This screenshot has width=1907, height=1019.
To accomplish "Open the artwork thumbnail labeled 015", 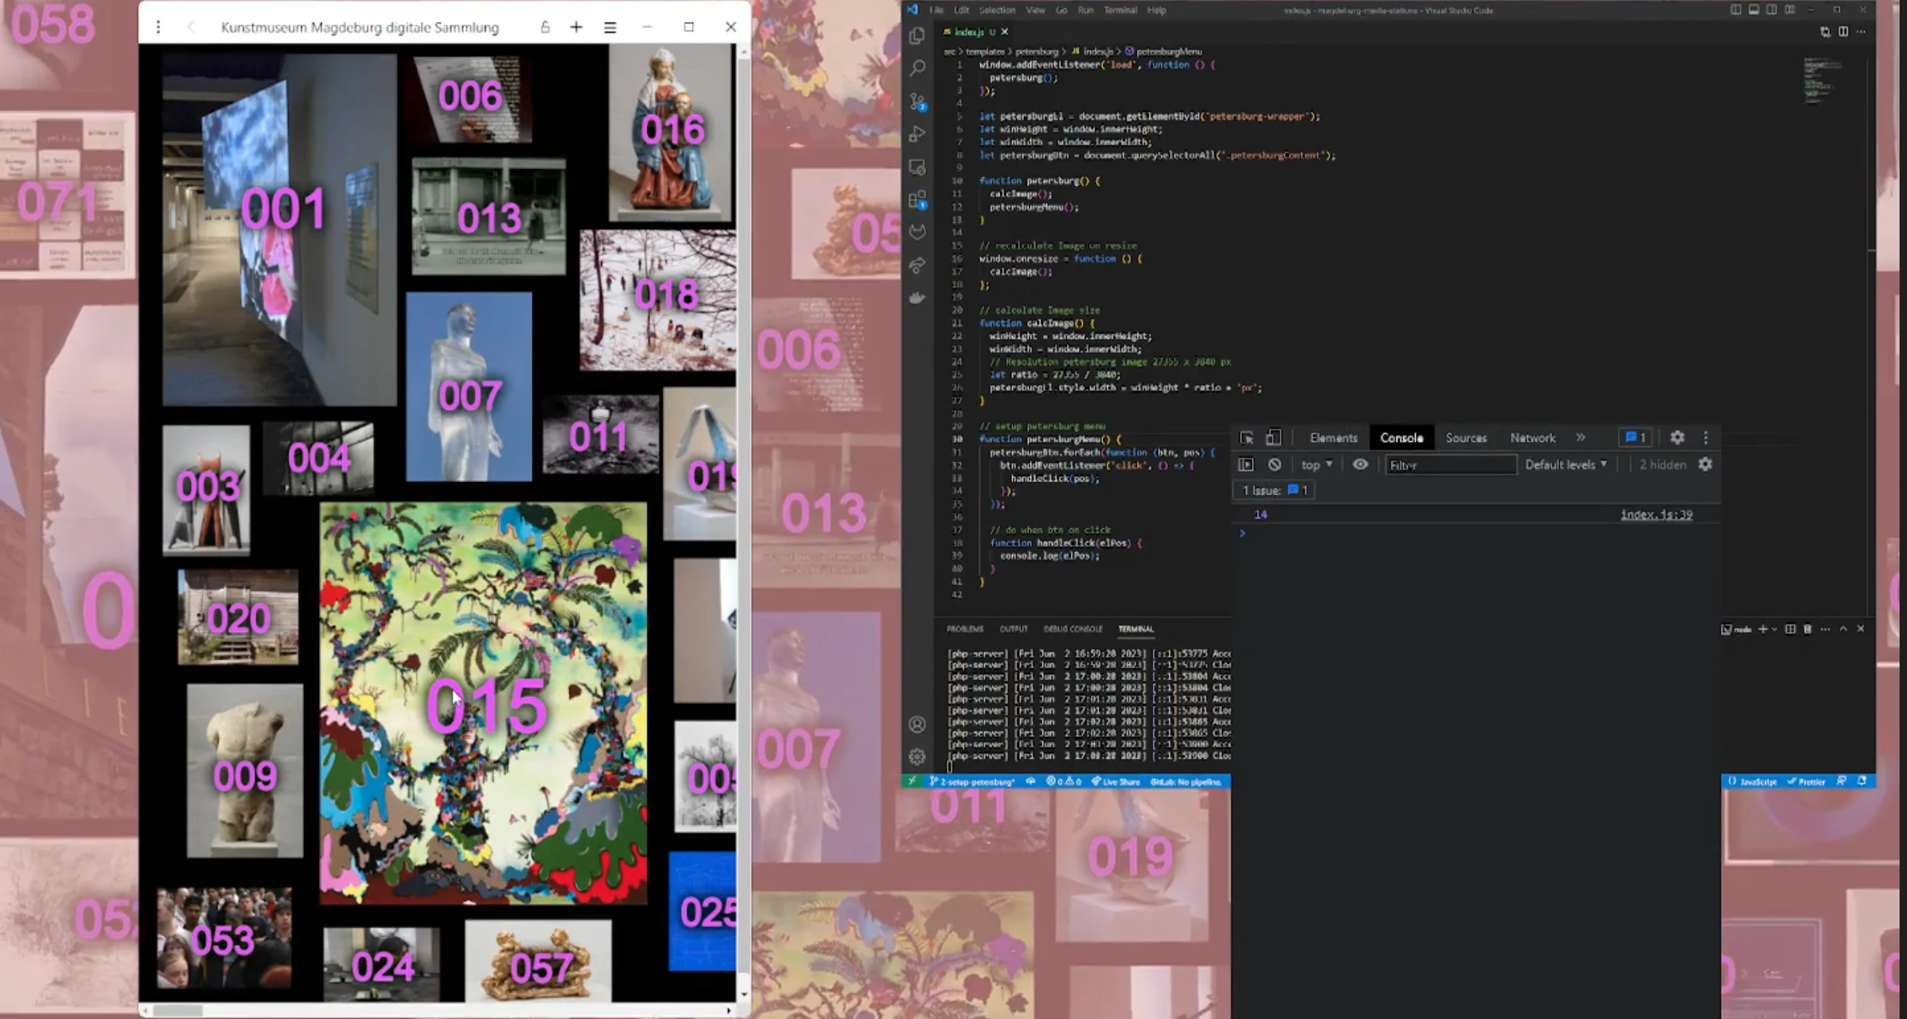I will tap(483, 703).
